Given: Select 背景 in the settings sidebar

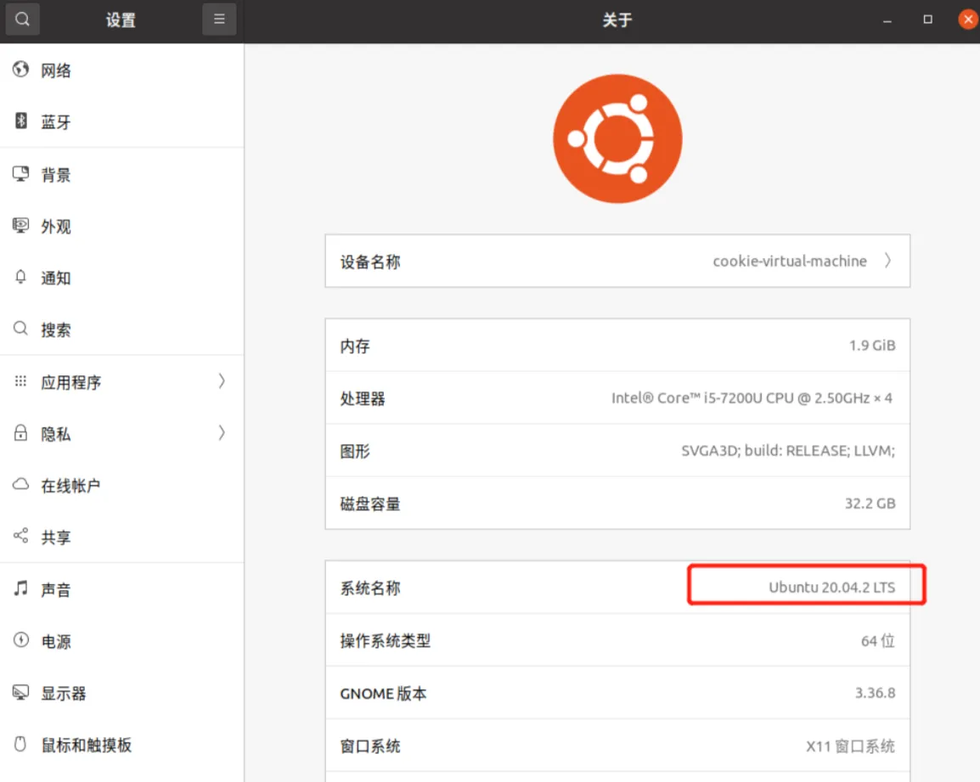Looking at the screenshot, I should pos(122,174).
